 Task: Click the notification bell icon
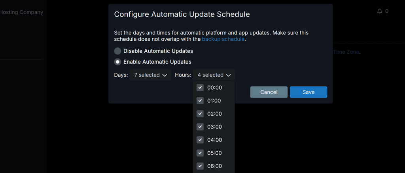380,11
